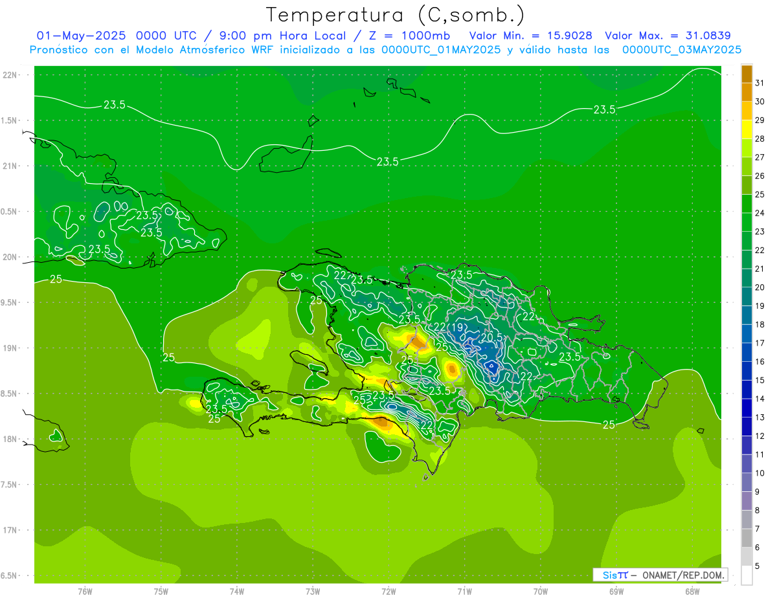
Task: Click the 20.5 contour label on the map
Action: pyautogui.click(x=491, y=338)
